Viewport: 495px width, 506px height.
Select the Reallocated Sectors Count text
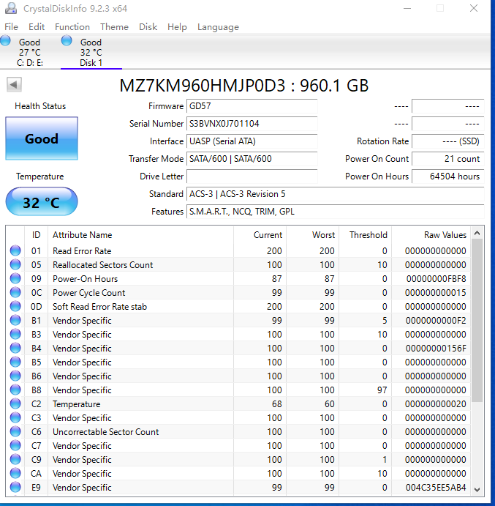coord(103,265)
